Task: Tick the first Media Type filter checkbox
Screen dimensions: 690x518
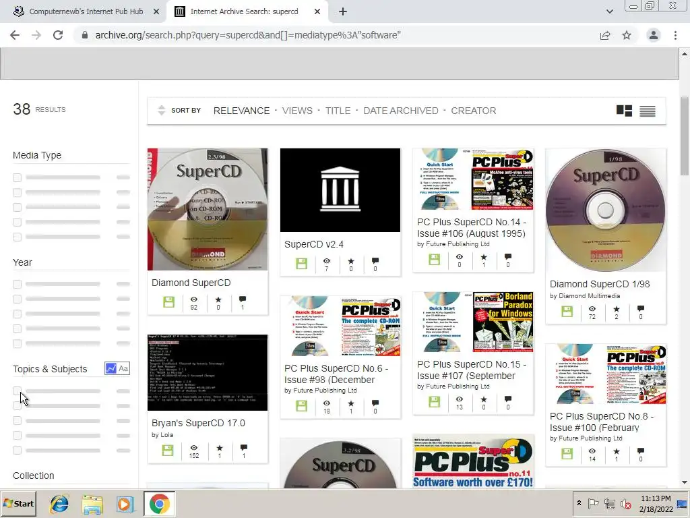Action: pyautogui.click(x=17, y=177)
